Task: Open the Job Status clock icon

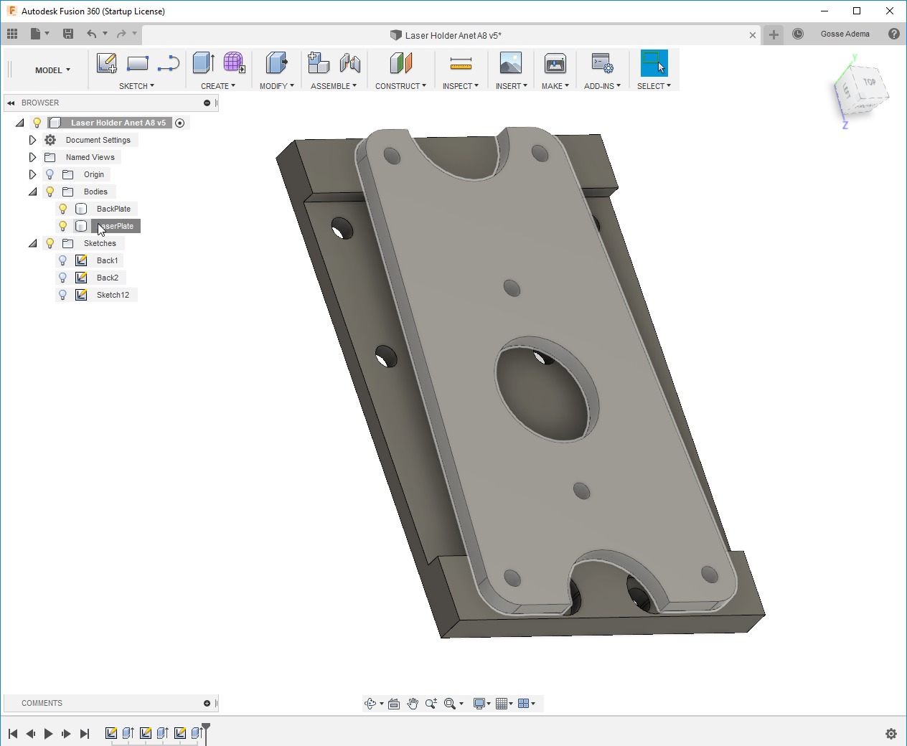Action: coord(798,34)
